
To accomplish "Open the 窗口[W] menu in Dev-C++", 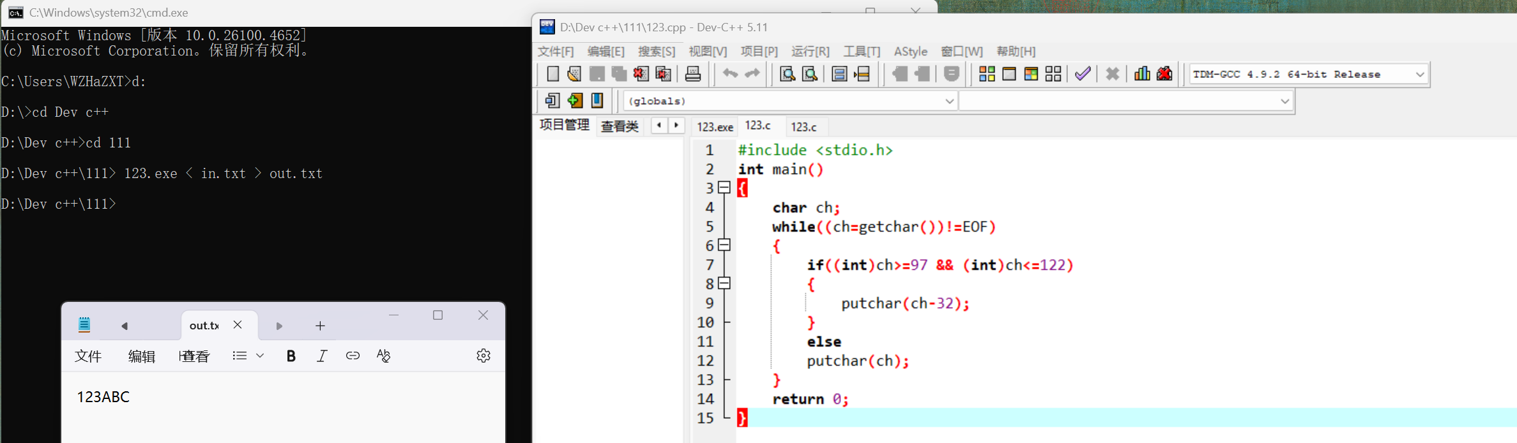I will click(962, 52).
